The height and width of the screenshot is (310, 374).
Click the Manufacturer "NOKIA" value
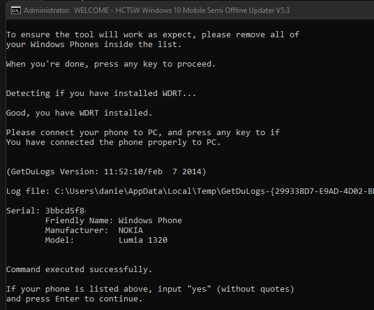click(x=131, y=231)
